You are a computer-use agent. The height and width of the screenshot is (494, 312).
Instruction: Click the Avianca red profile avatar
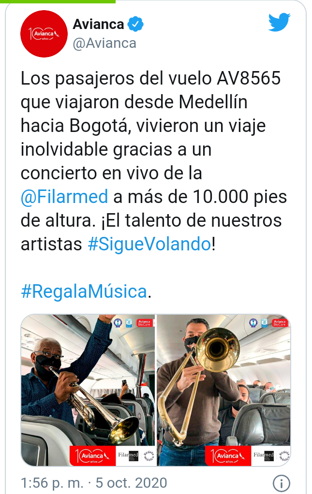(x=44, y=34)
